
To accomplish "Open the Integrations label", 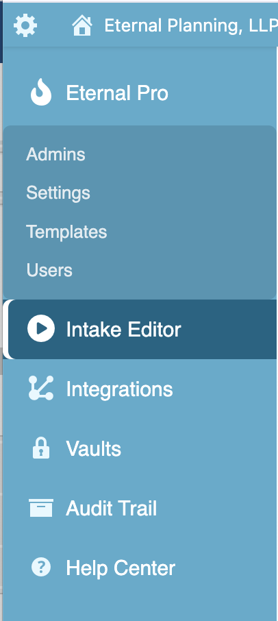I will (x=119, y=389).
